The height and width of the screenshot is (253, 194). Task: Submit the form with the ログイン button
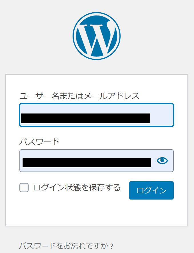[x=151, y=190]
